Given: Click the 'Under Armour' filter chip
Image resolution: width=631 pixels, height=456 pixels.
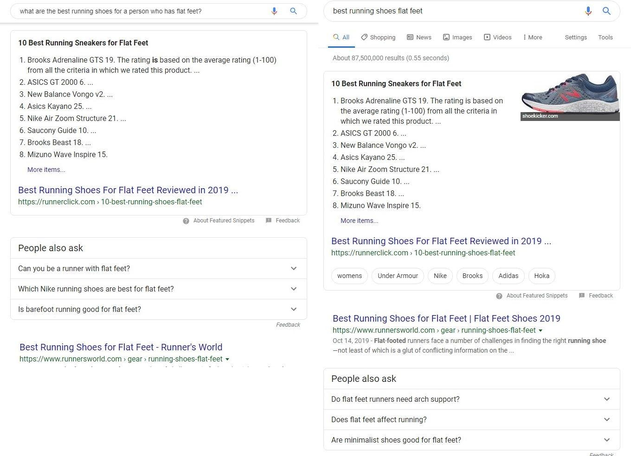Looking at the screenshot, I should pyautogui.click(x=398, y=276).
